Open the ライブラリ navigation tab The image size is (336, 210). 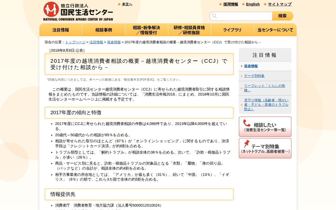click(x=232, y=30)
